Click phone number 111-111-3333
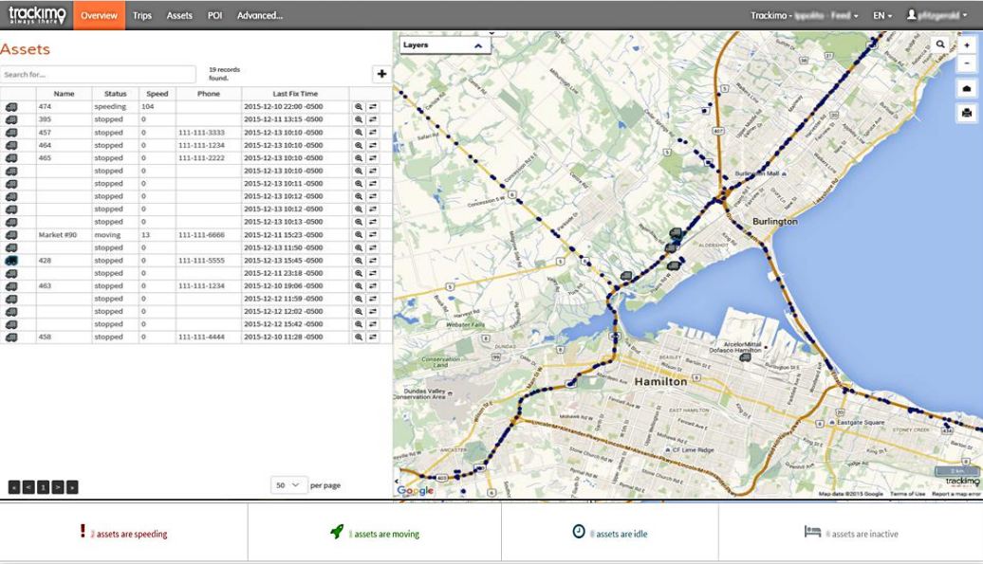The height and width of the screenshot is (564, 983). (201, 133)
